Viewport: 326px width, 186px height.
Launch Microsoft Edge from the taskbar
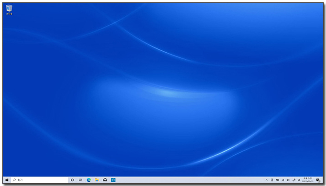click(89, 180)
